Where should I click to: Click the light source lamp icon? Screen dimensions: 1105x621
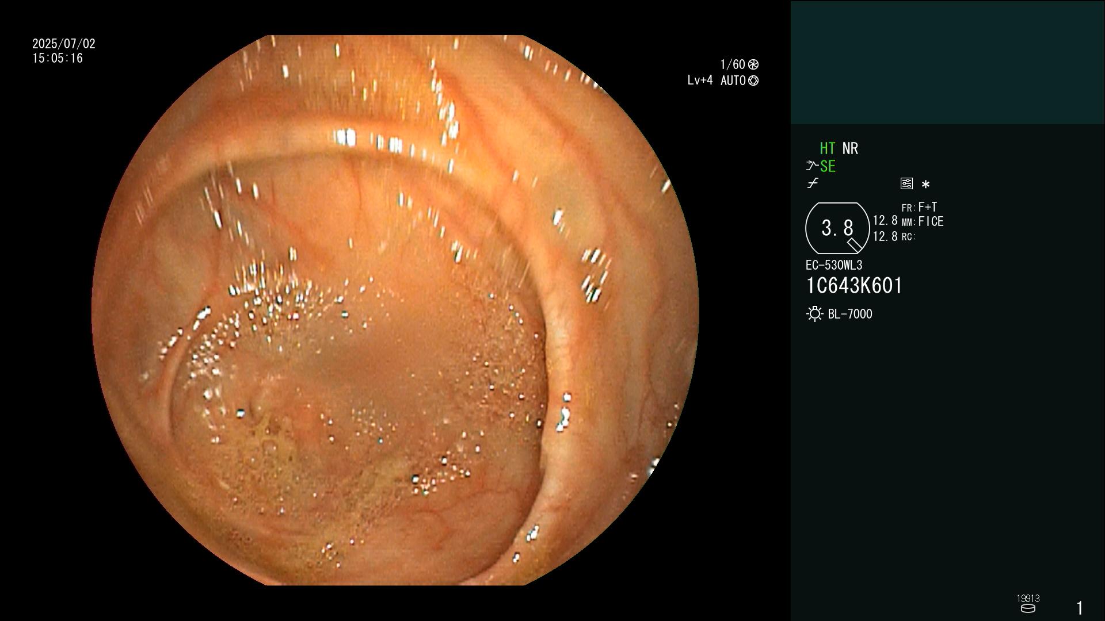[814, 314]
